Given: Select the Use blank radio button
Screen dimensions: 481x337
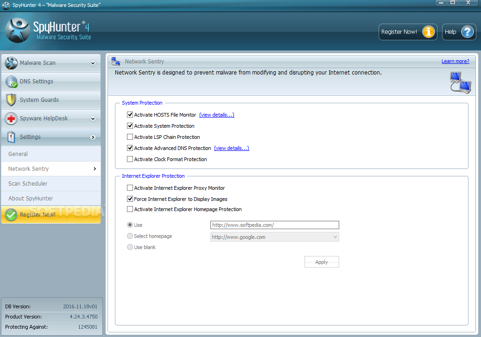Looking at the screenshot, I should [x=130, y=247].
